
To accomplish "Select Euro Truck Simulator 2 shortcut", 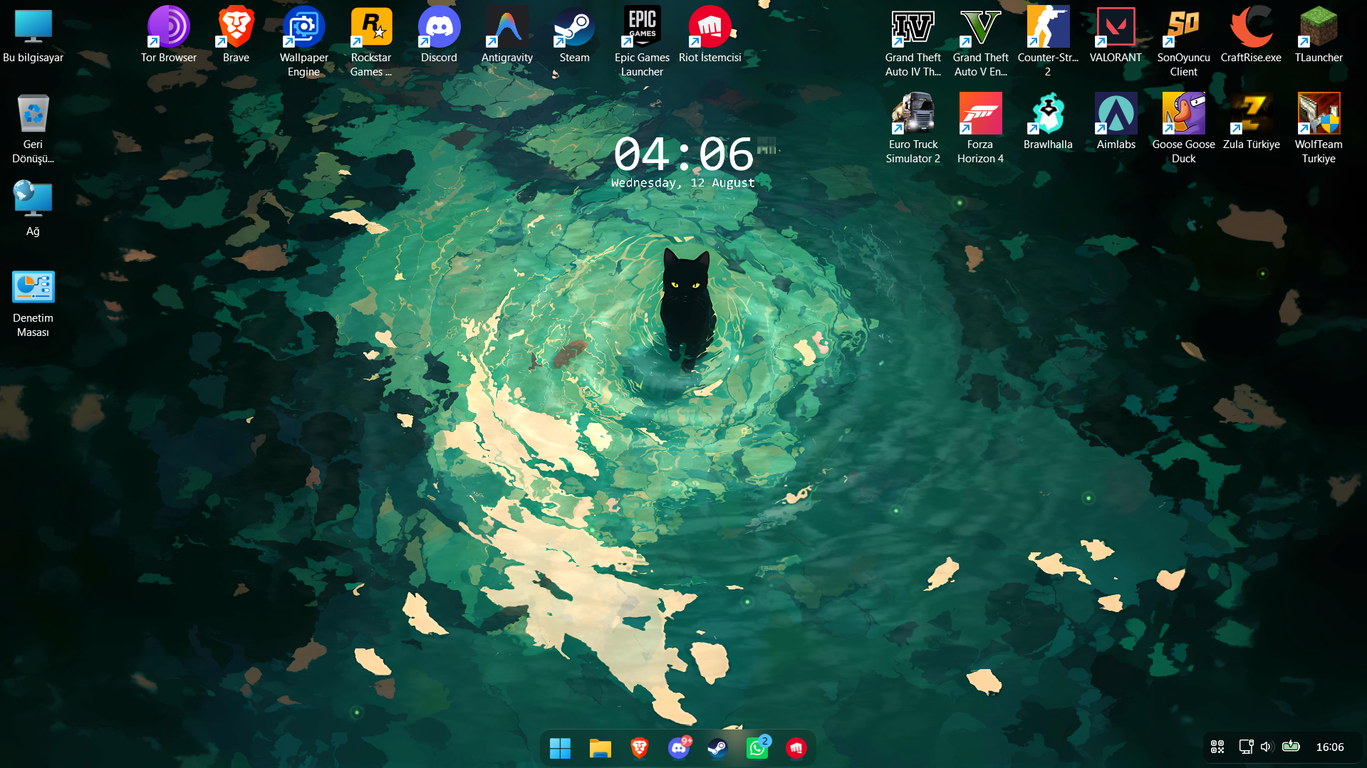I will tap(913, 129).
